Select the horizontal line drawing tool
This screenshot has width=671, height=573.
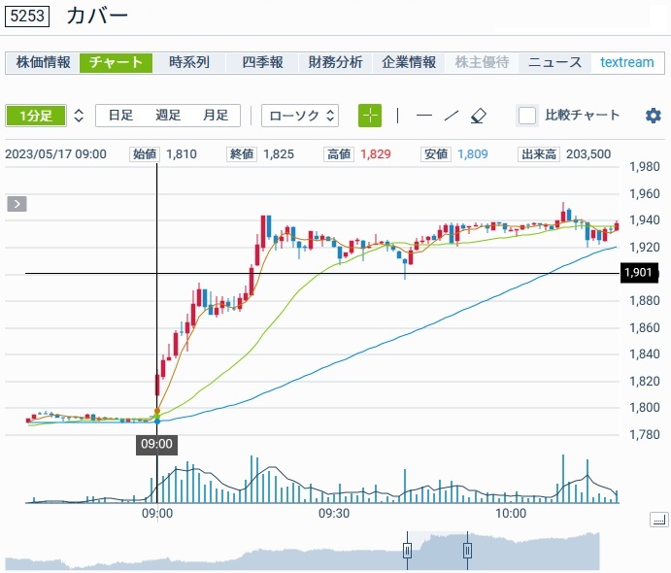pyautogui.click(x=423, y=116)
